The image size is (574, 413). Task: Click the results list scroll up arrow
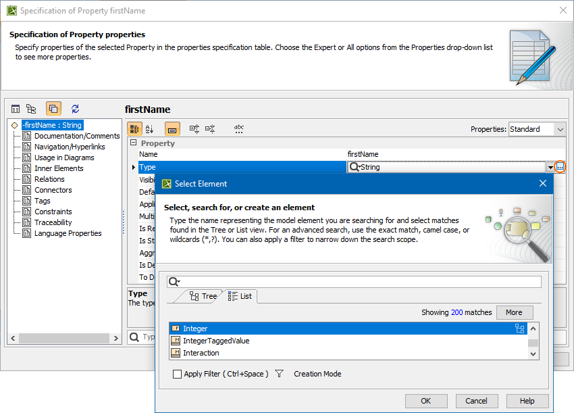[533, 329]
